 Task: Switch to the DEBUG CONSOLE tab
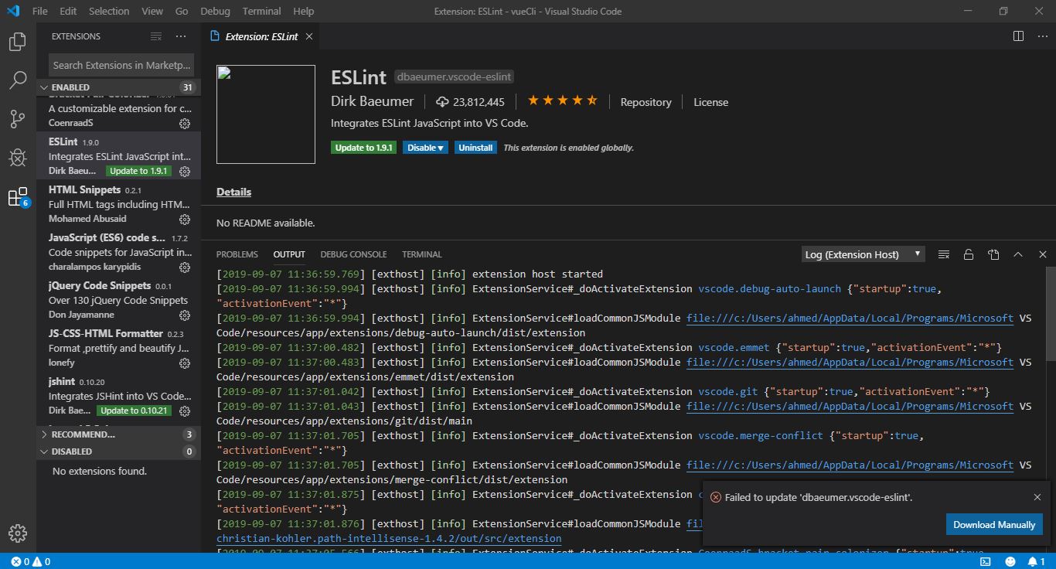(353, 254)
